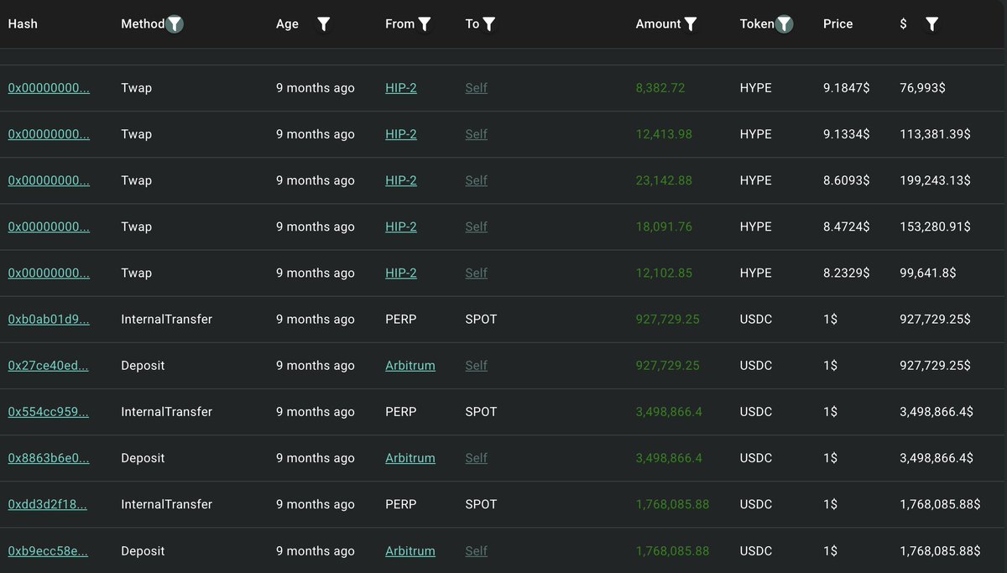Click Self link in the 12,413.98 row
The width and height of the screenshot is (1007, 573).
476,134
